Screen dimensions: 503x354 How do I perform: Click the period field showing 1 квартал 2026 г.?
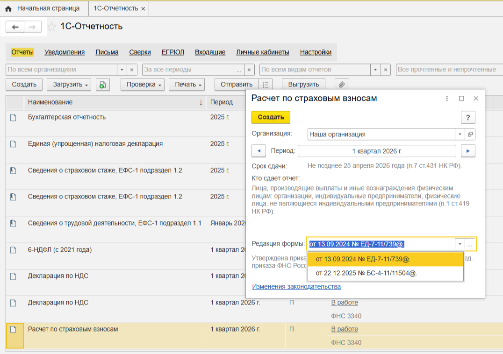(377, 151)
